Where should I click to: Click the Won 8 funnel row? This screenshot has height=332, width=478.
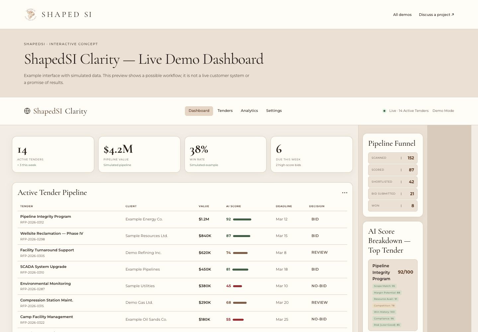393,206
